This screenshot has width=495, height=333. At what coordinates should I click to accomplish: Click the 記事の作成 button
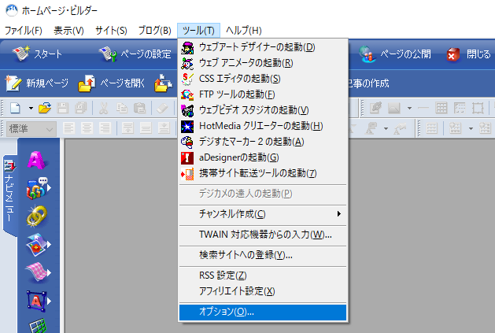[369, 83]
